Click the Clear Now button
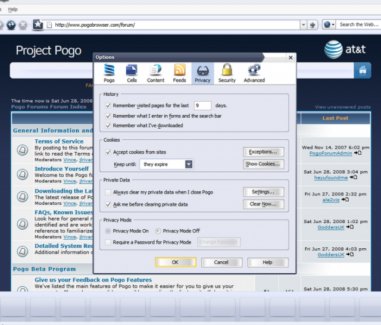This screenshot has width=381, height=325. [263, 204]
